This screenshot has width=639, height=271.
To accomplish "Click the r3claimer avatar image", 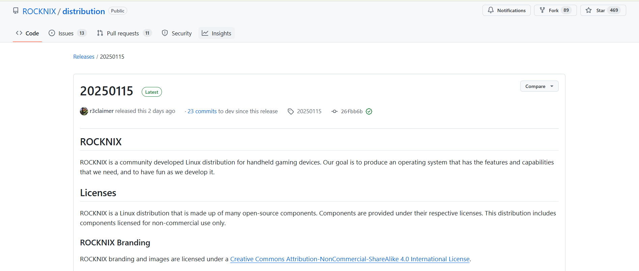I will 84,111.
